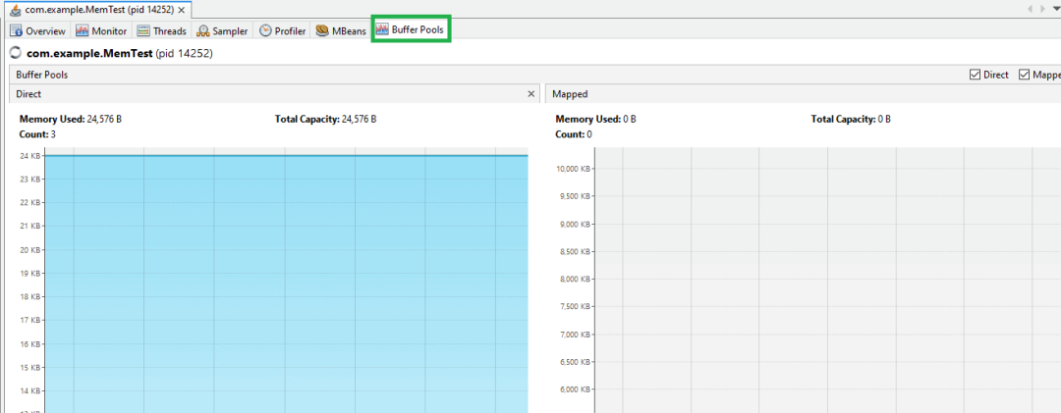Screen dimensions: 1061x413
Task: Toggle the Mapped checkbox
Action: (1024, 75)
